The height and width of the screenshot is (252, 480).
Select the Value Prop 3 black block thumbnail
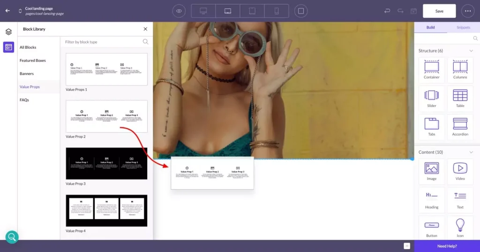pos(106,163)
